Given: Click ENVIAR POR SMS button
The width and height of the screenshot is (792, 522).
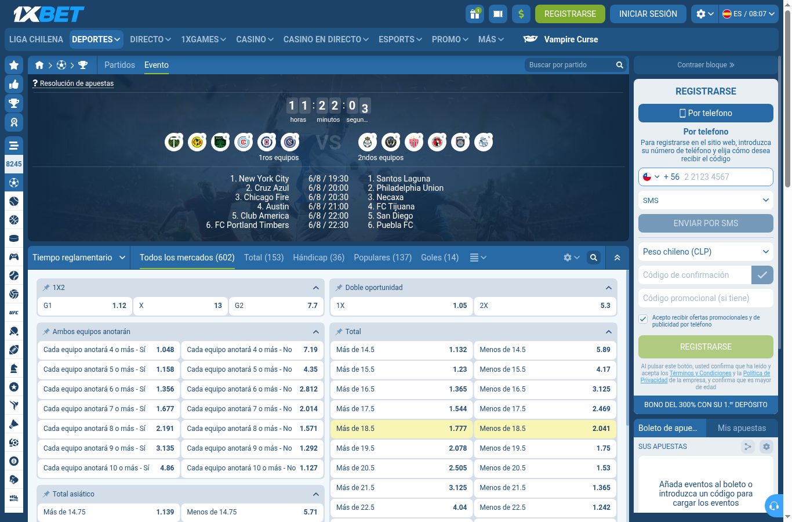Looking at the screenshot, I should 706,223.
